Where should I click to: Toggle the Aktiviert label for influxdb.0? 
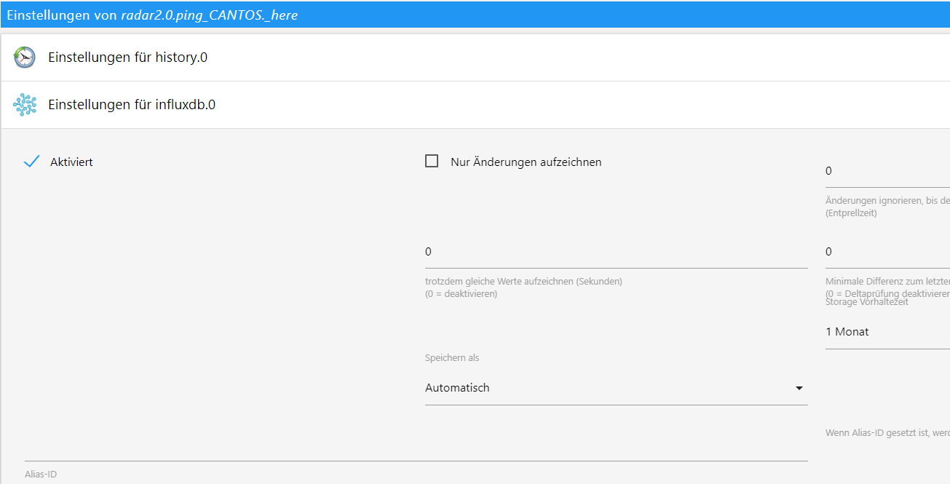(x=71, y=162)
